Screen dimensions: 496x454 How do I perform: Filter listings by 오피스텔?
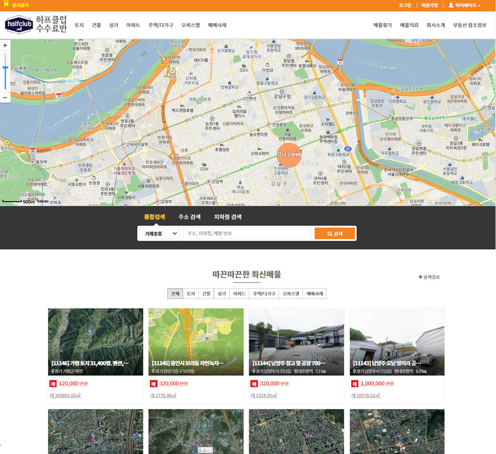point(291,294)
